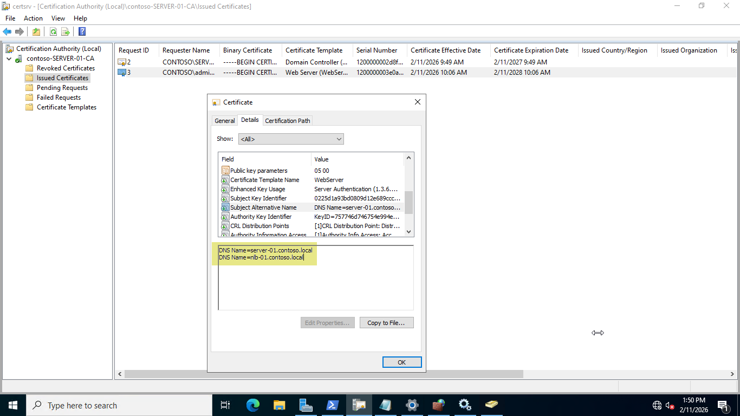Collapse the contoso-SERVER-01-CA tree node
Viewport: 740px width, 416px height.
(10, 58)
